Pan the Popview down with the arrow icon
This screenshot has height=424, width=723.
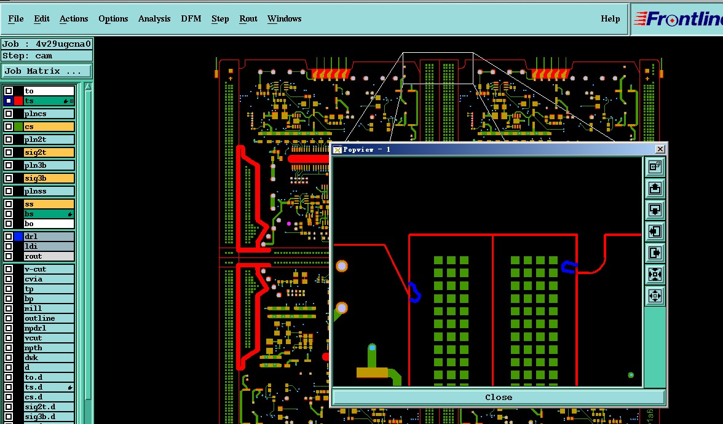[655, 210]
